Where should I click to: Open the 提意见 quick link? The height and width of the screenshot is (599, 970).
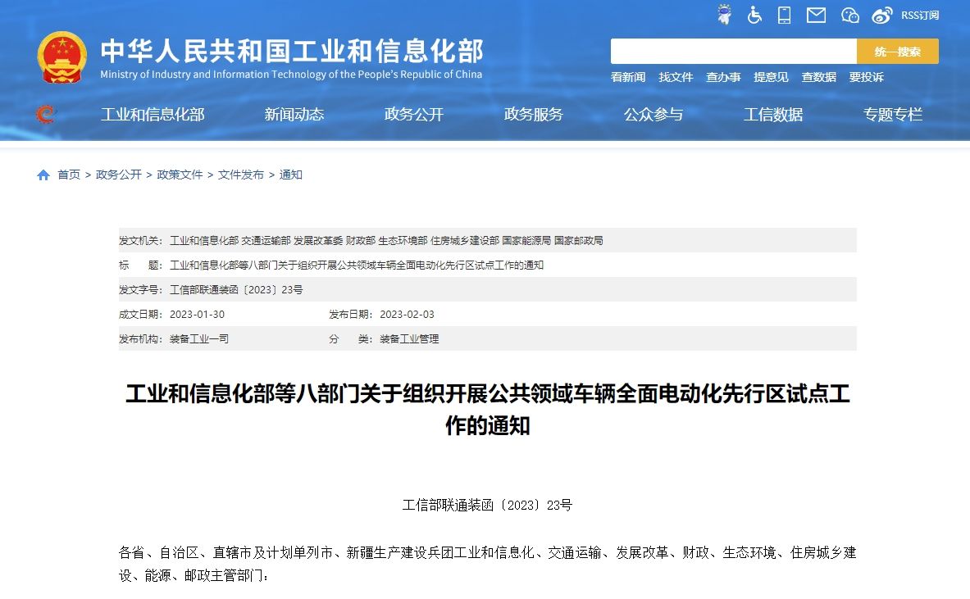point(771,77)
